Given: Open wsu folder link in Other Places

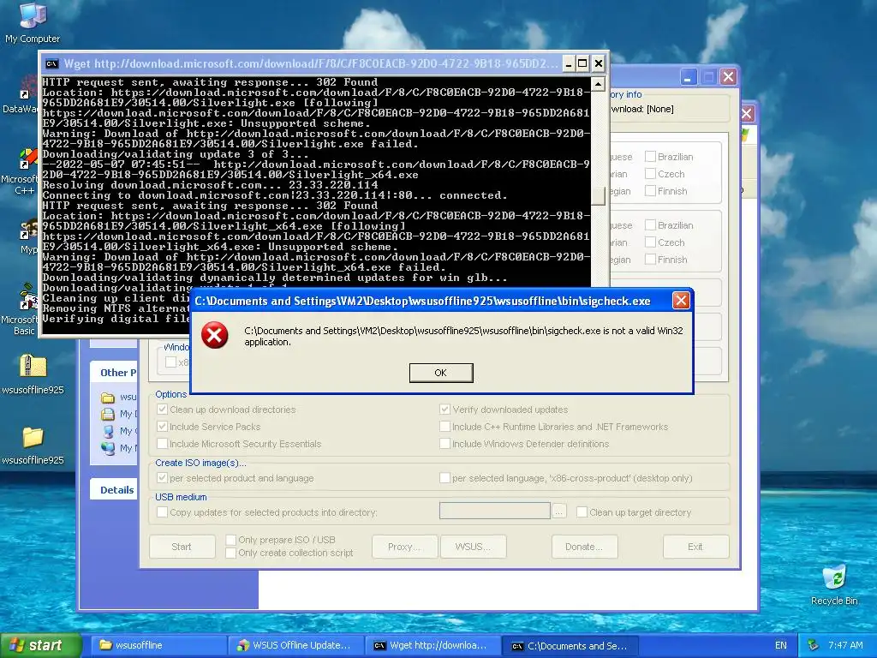Looking at the screenshot, I should pos(118,397).
